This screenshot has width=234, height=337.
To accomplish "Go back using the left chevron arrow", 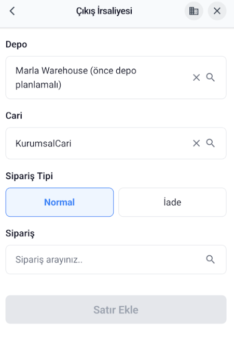I will (12, 11).
